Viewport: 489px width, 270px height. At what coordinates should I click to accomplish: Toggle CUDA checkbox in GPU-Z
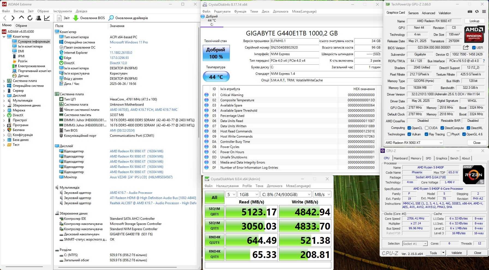pos(427,128)
